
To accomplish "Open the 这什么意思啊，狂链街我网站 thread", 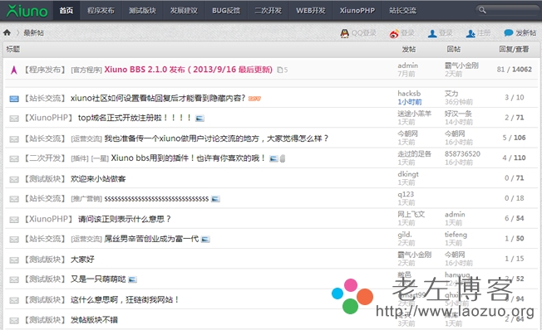I will pos(125,299).
